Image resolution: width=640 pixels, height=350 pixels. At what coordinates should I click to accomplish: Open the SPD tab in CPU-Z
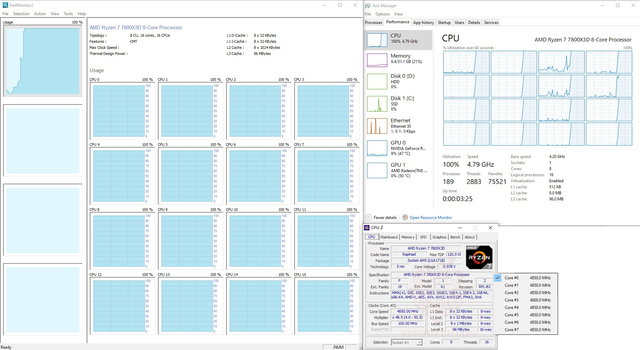423,237
